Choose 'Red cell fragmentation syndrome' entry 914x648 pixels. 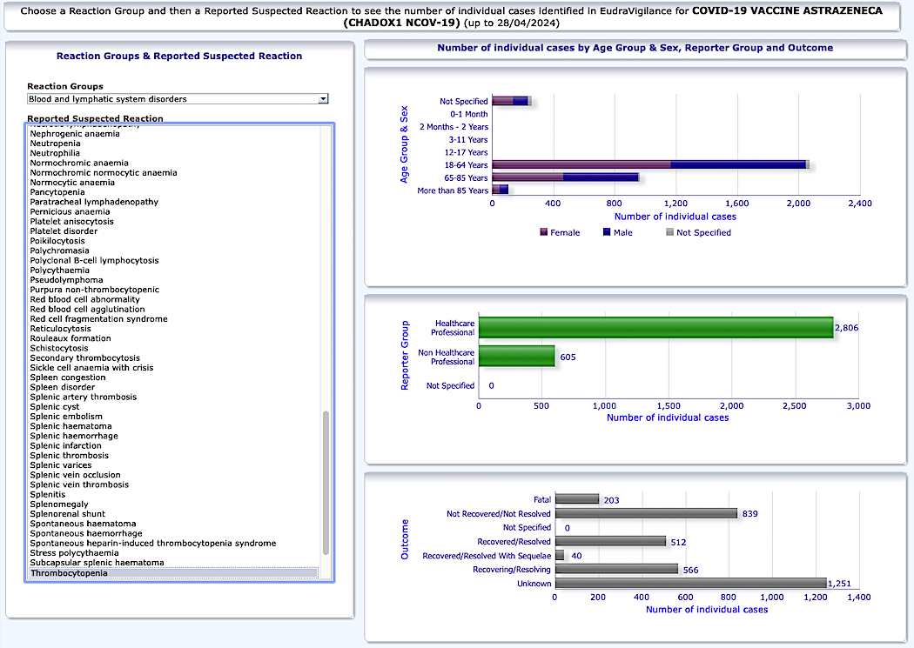(98, 319)
